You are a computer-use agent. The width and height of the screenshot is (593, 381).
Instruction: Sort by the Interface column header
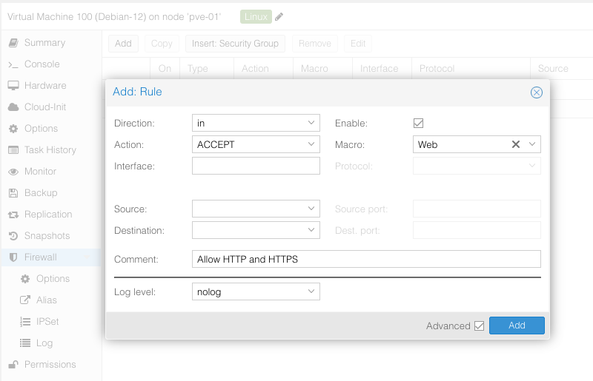(382, 68)
